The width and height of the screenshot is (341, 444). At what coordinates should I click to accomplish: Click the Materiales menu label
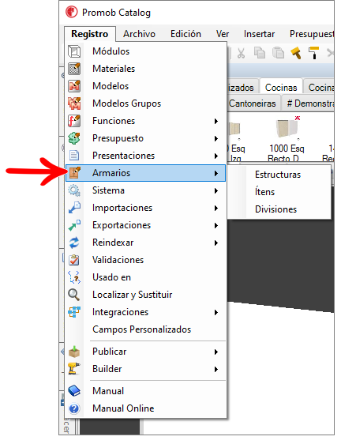(114, 69)
